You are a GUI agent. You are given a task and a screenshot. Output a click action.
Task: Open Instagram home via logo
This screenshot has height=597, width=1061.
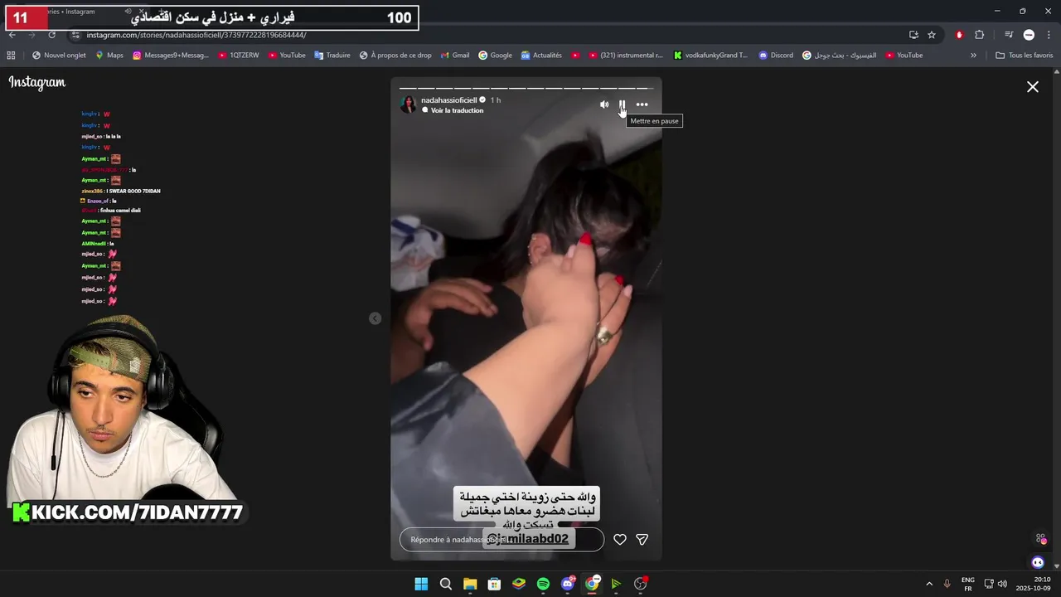(37, 82)
